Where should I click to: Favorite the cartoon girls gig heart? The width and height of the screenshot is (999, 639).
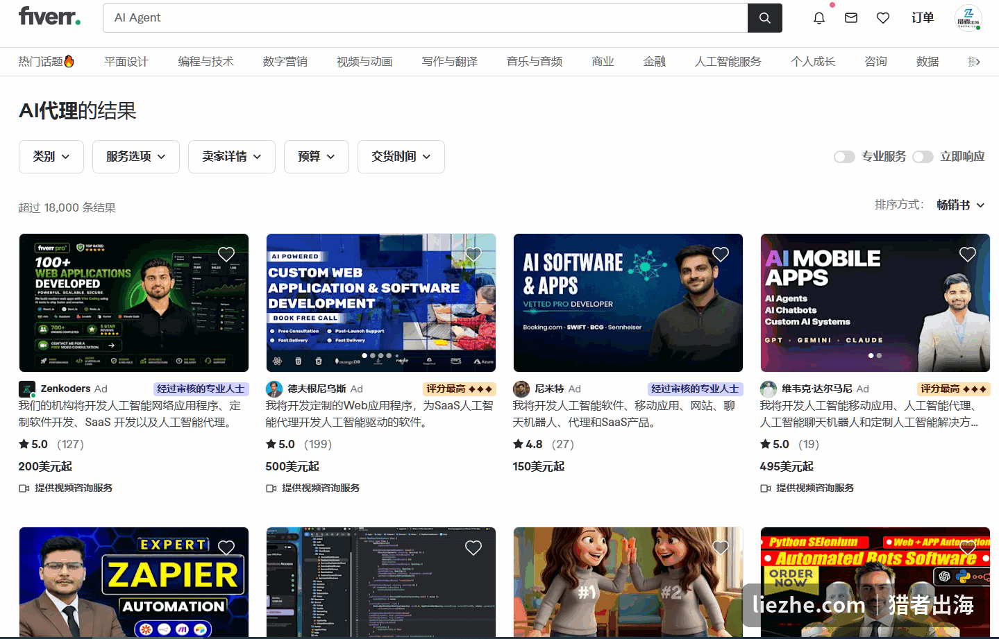tap(721, 548)
